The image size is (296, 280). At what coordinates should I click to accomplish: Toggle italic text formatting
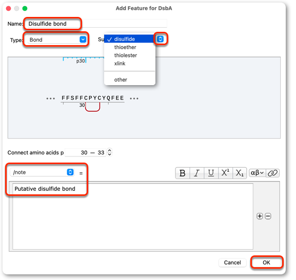(x=197, y=173)
